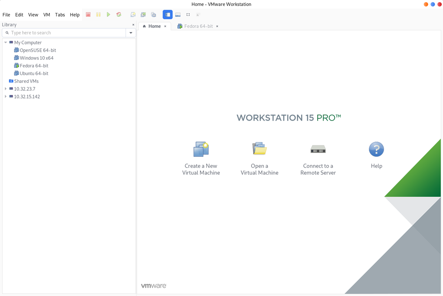Switch to the Home tab
Screen dimensions: 443x296
click(154, 26)
